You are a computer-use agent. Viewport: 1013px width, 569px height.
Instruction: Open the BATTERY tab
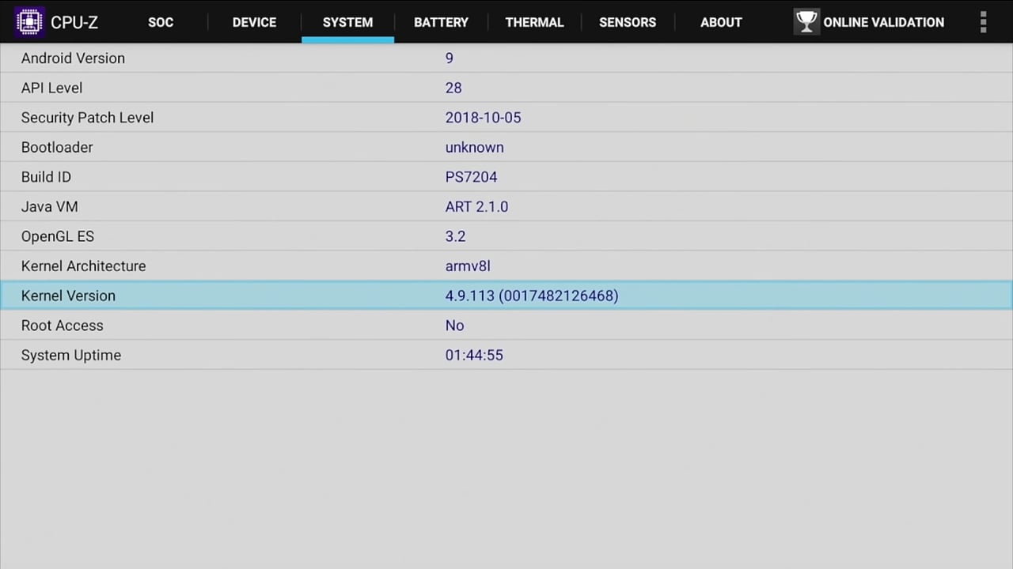click(x=441, y=22)
